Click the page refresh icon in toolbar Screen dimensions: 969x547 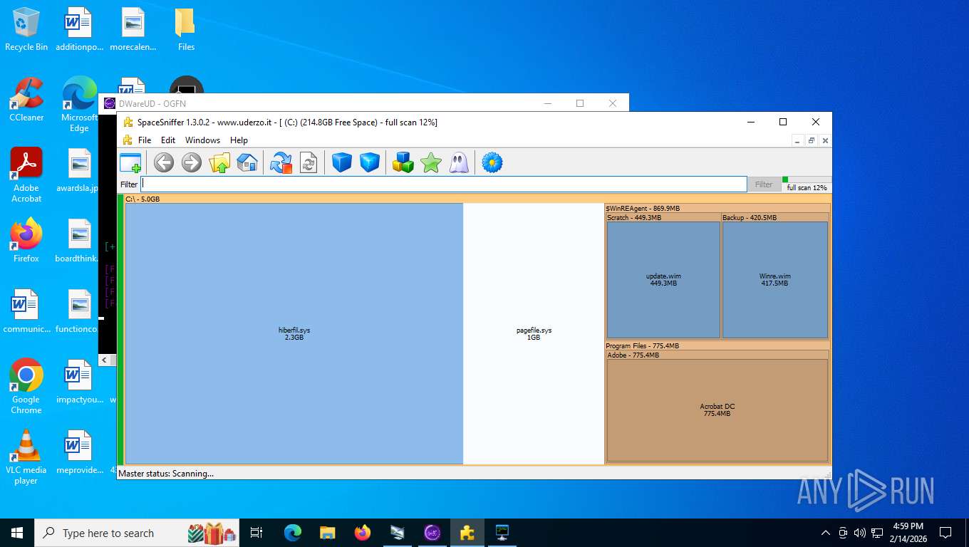coord(309,163)
